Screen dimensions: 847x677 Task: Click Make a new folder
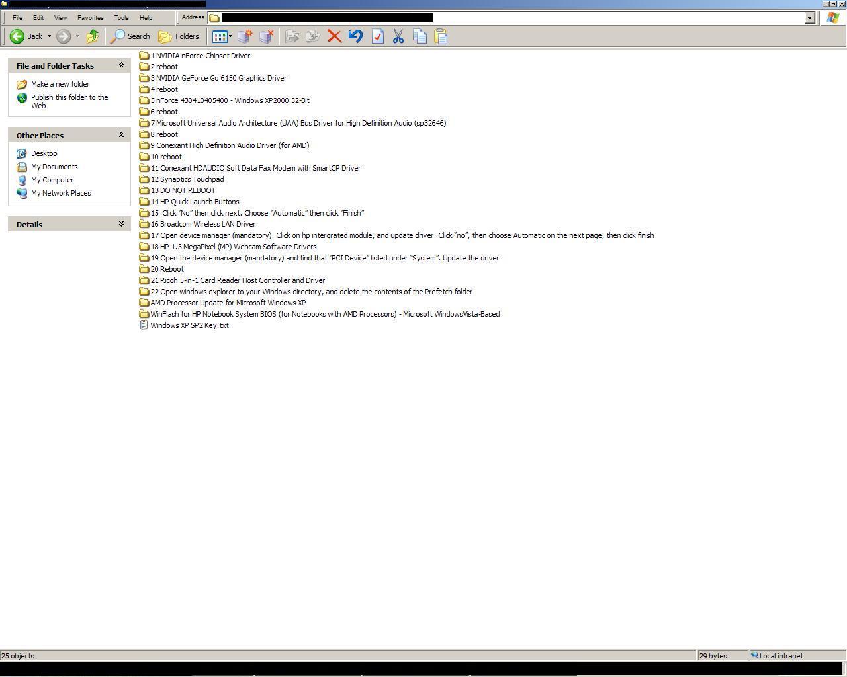point(60,84)
